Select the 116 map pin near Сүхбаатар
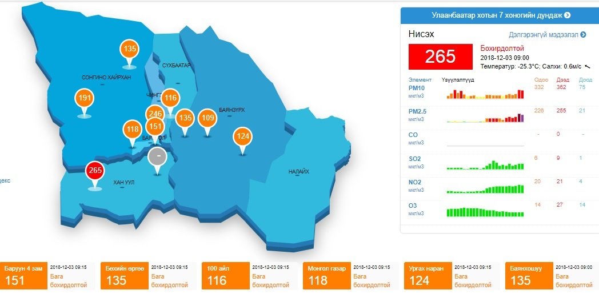The image size is (599, 298). pos(170,98)
